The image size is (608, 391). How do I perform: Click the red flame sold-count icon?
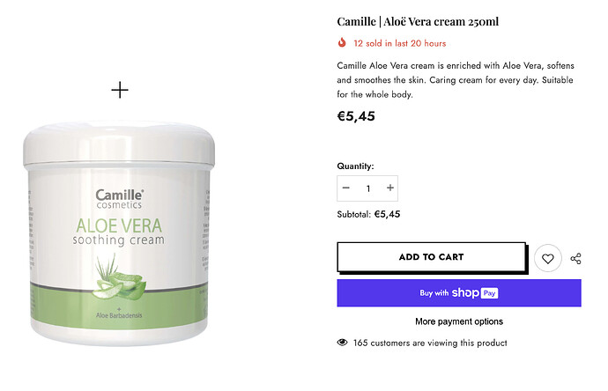[x=342, y=42]
